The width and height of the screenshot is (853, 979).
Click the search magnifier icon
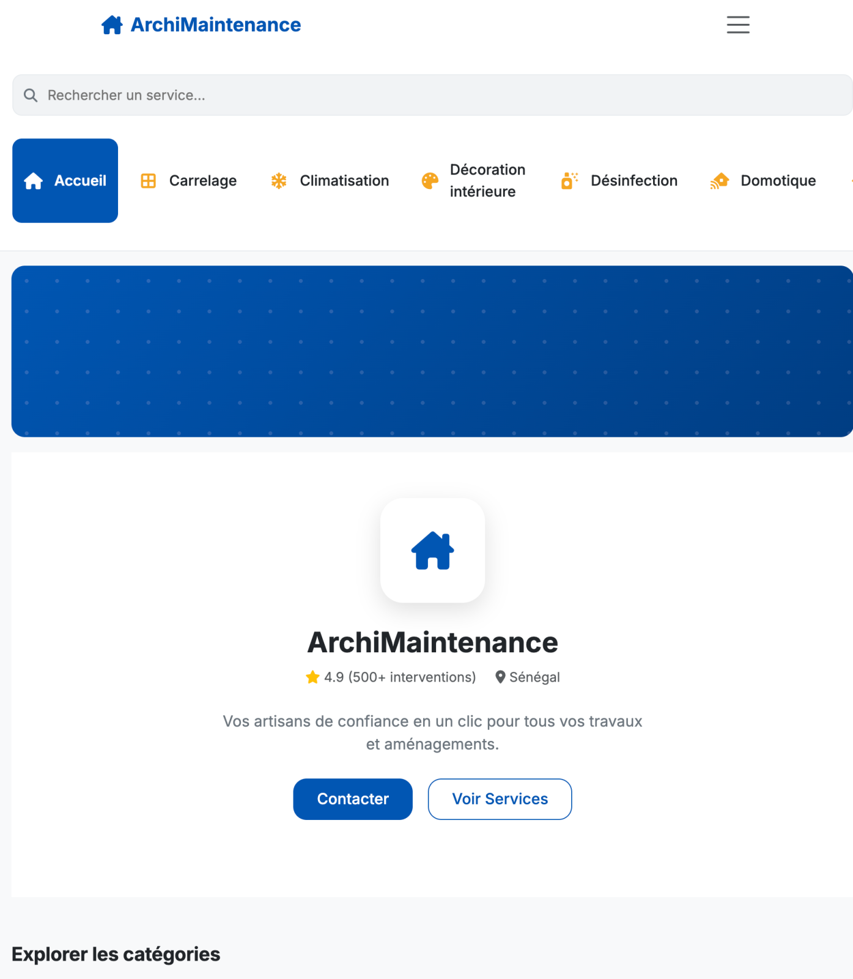tap(31, 95)
